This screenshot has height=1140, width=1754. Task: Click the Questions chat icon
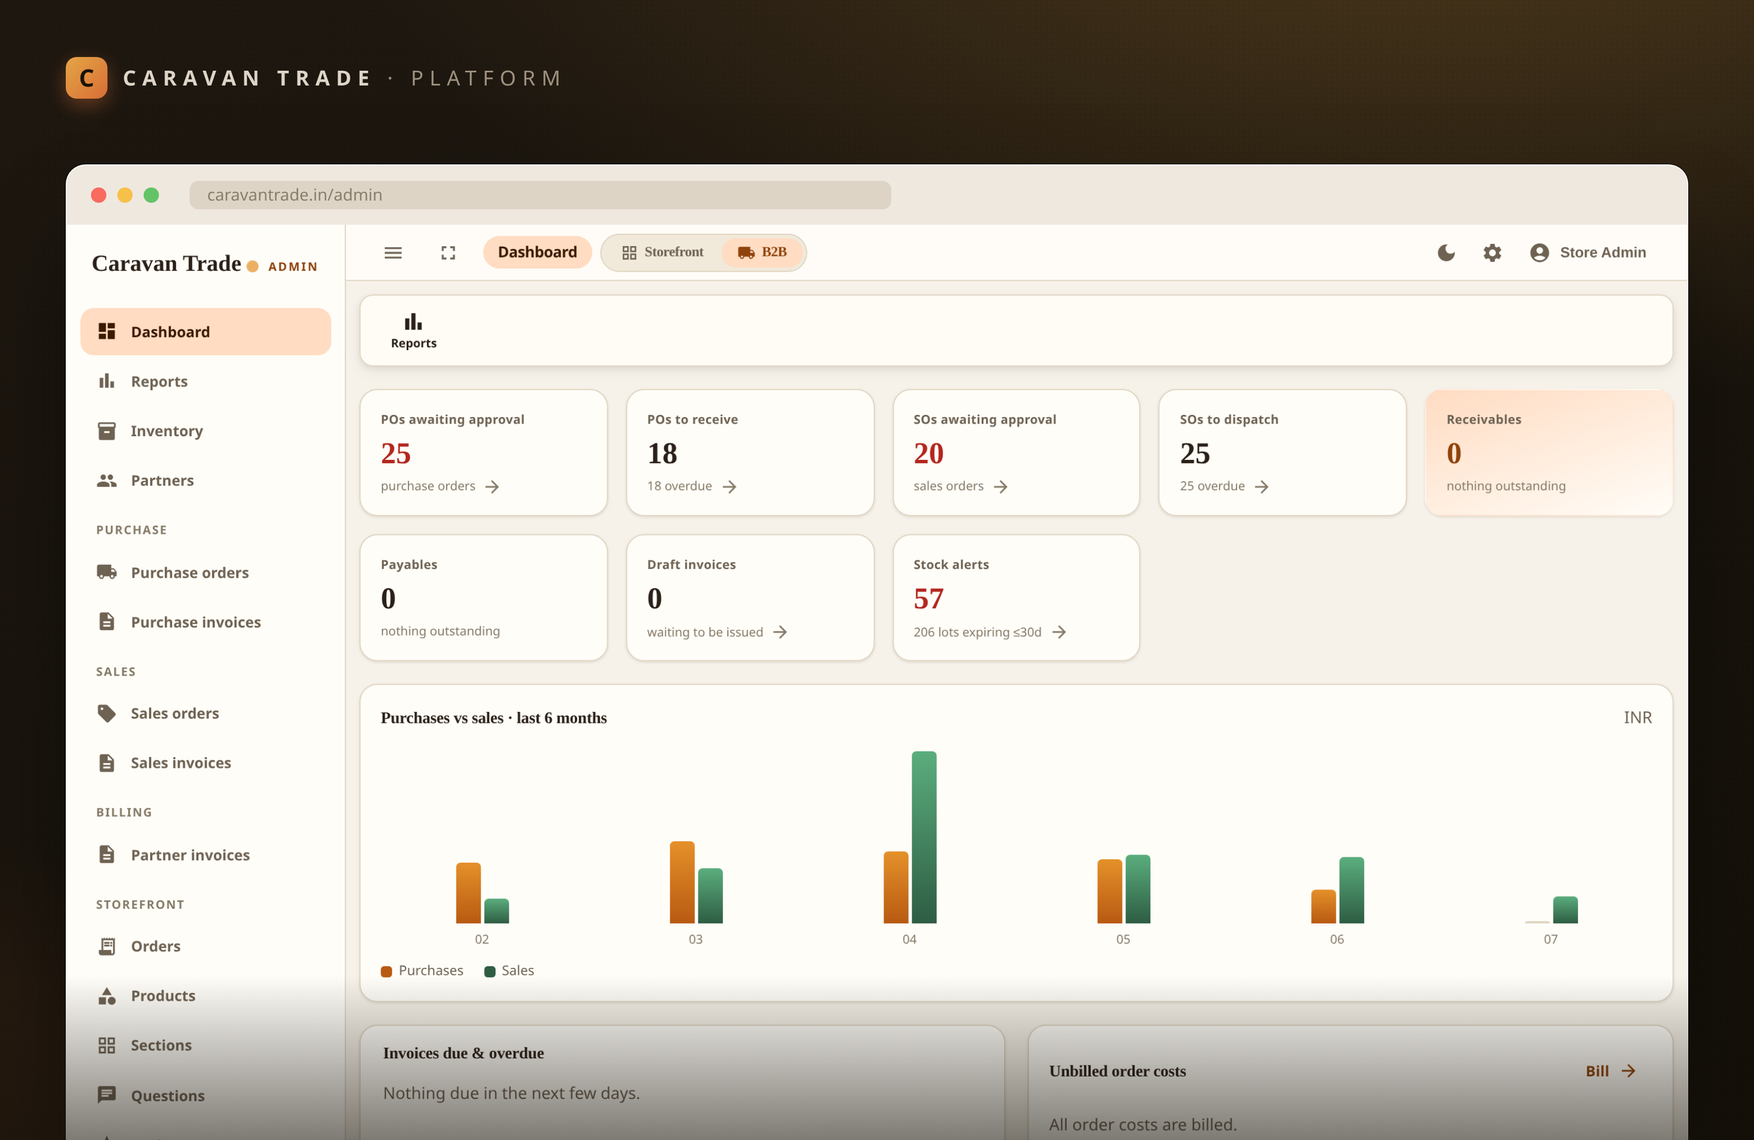(x=107, y=1095)
